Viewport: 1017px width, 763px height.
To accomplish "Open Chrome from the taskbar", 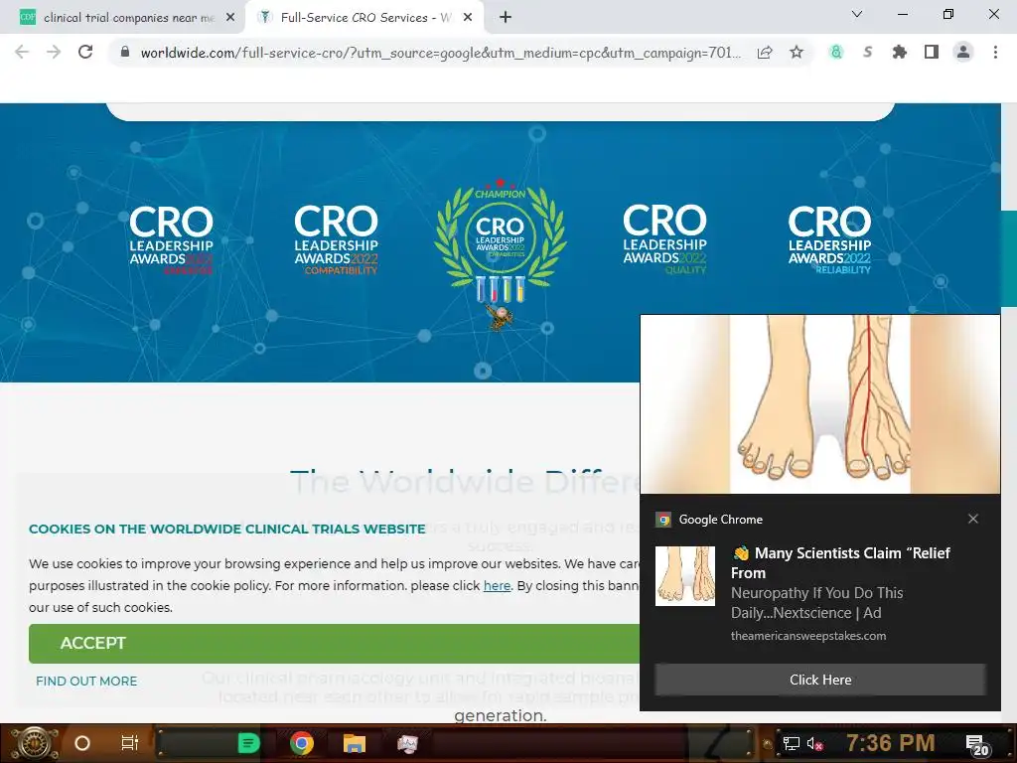I will [302, 743].
